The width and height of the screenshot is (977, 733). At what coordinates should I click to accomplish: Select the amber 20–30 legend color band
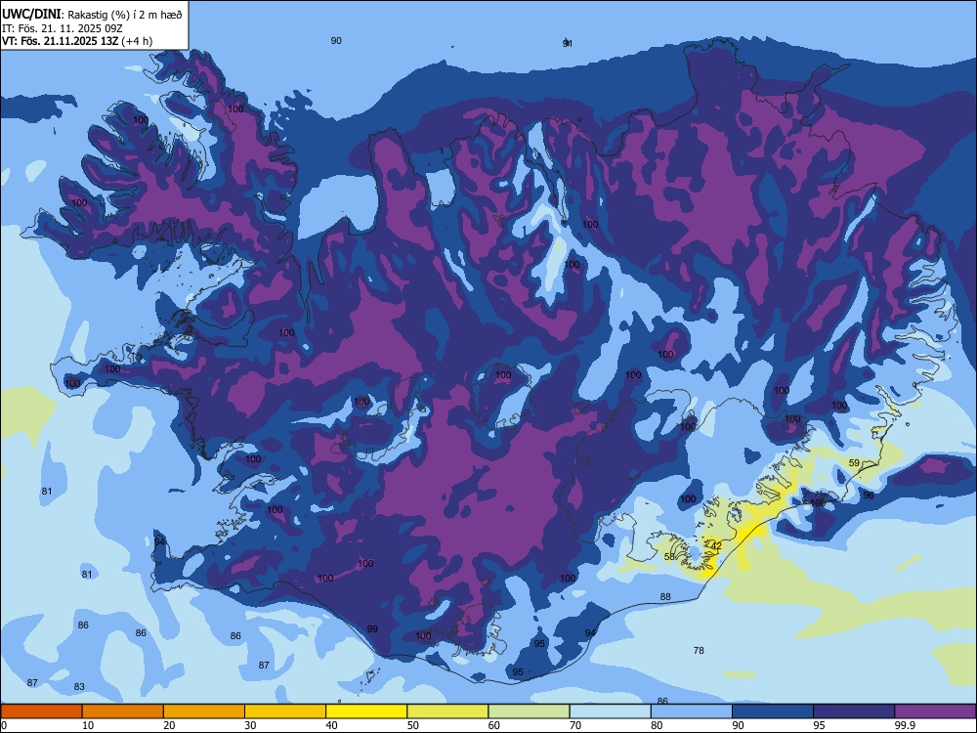point(204,711)
